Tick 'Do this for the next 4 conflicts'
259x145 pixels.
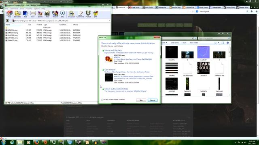[102, 99]
